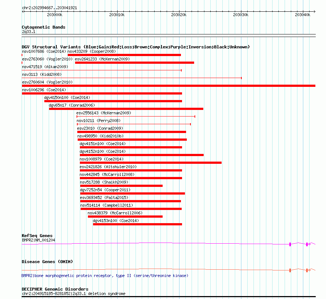This screenshot has height=299, width=326.
Task: Click nsv1008979 (Coe2014) variant label
Action: 101,159
